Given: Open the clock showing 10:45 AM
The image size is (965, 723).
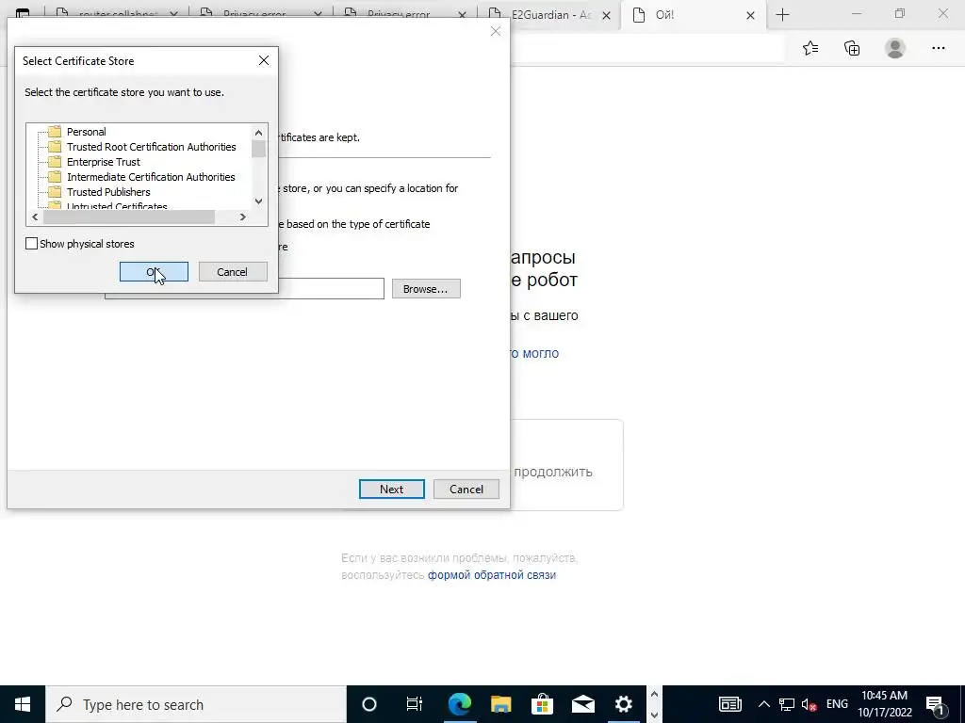Looking at the screenshot, I should [884, 704].
